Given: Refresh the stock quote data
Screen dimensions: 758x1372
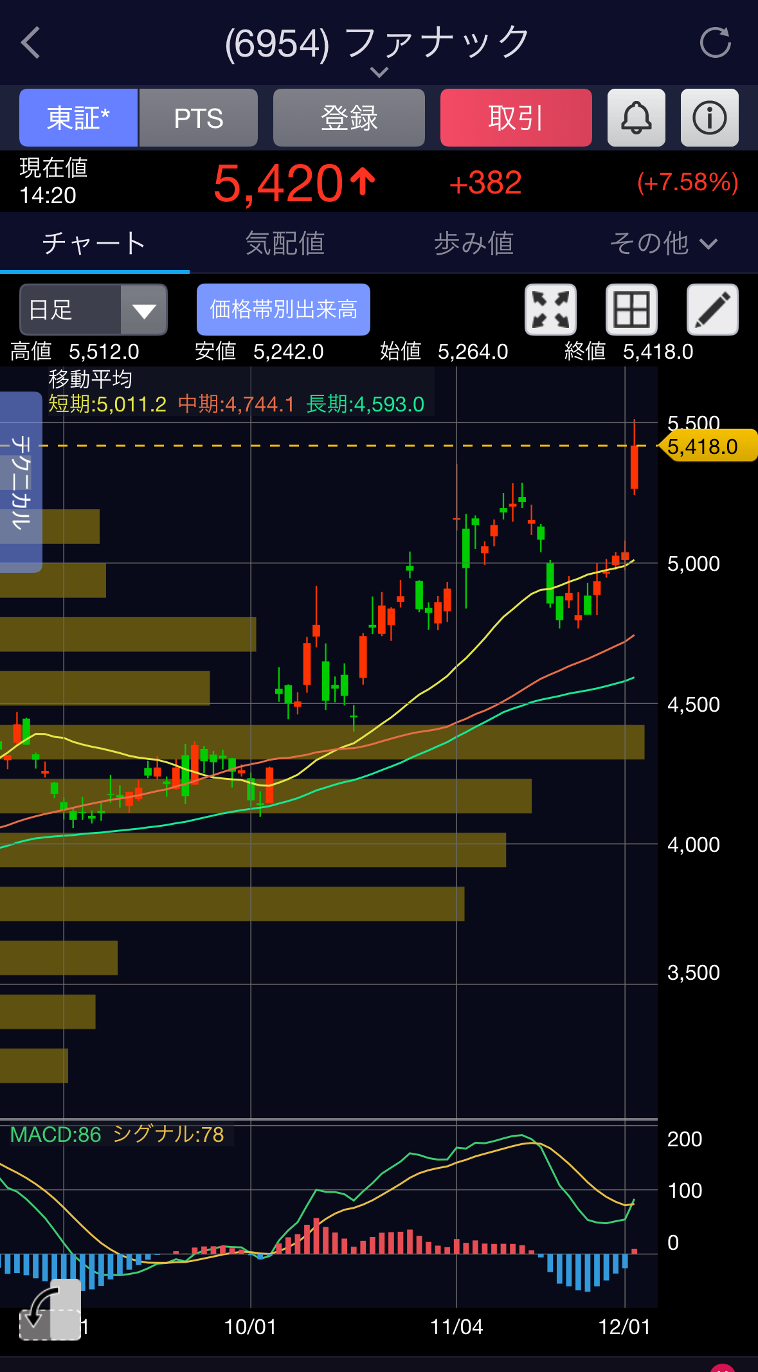Looking at the screenshot, I should 715,43.
